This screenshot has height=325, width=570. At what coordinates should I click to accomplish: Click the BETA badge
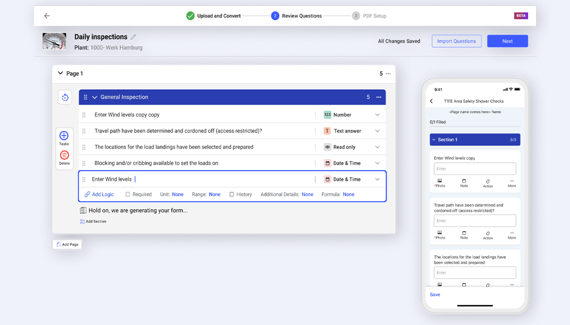(521, 16)
